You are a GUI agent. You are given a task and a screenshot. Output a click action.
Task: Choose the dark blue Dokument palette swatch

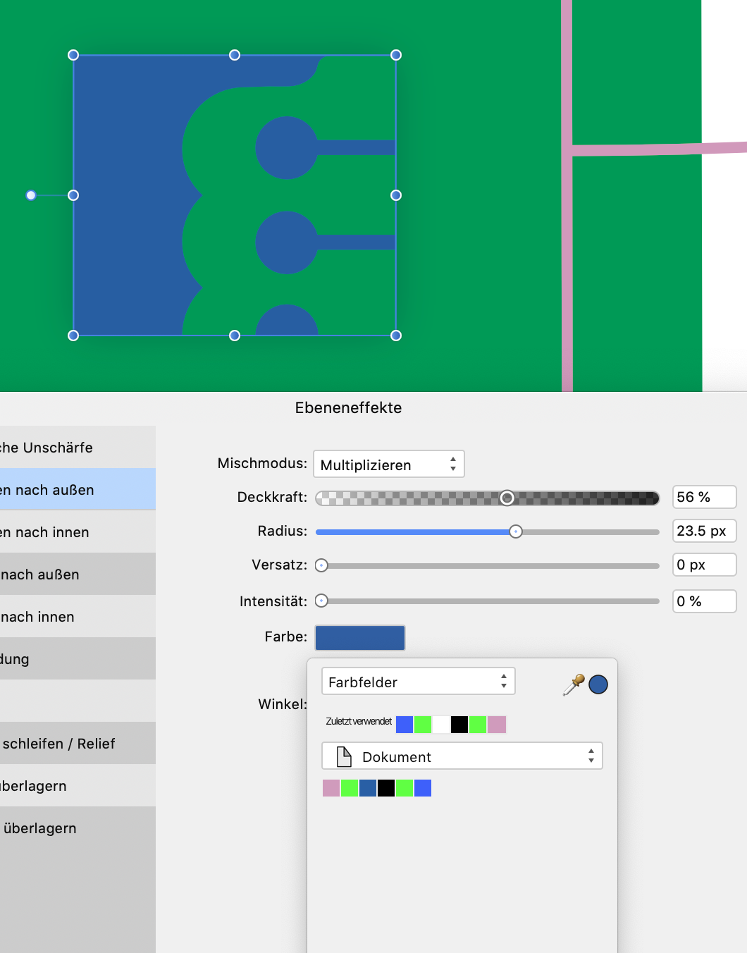click(368, 788)
